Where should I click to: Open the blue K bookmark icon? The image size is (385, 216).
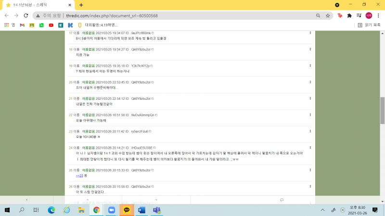tap(70, 25)
